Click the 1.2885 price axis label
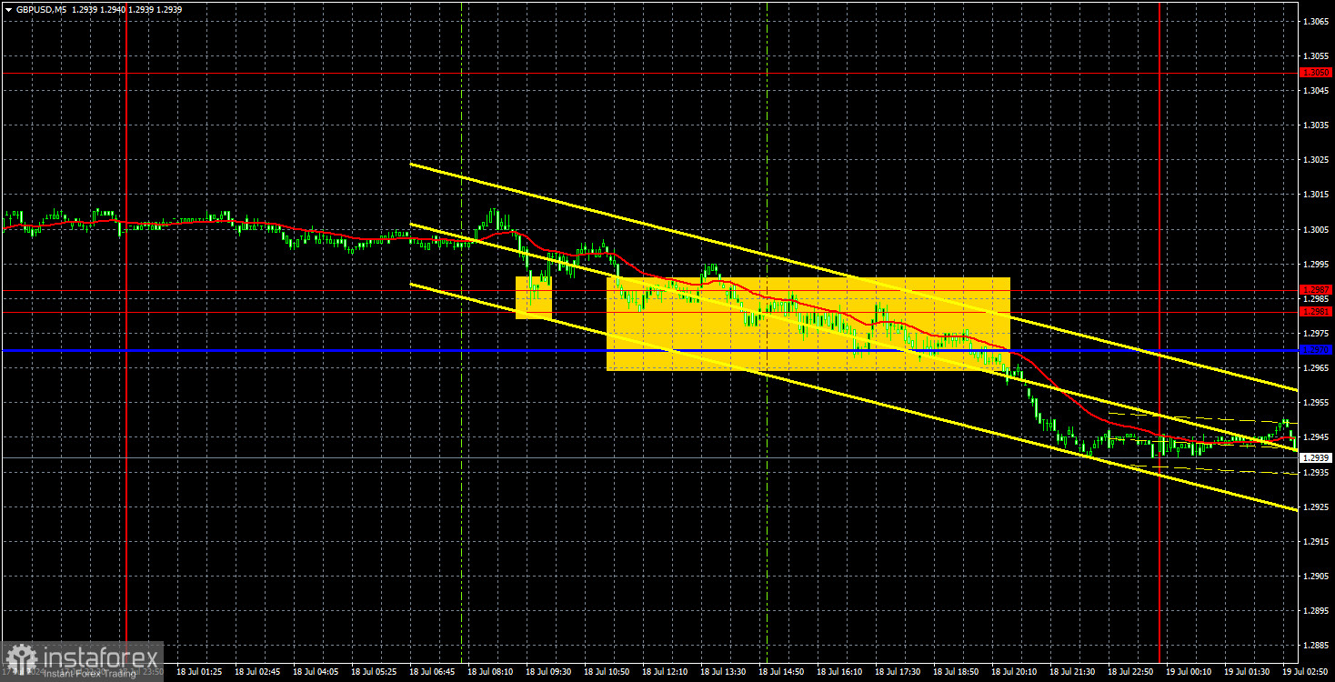This screenshot has width=1335, height=682. point(1316,646)
